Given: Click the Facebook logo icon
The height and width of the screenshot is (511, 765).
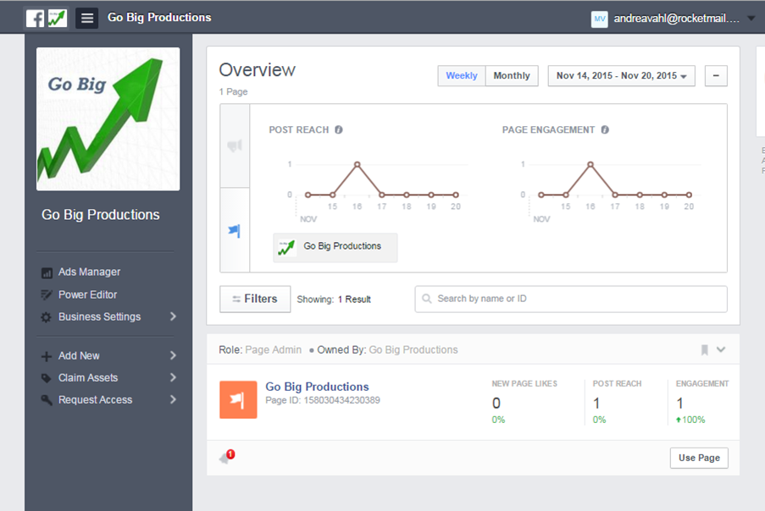Looking at the screenshot, I should [35, 19].
